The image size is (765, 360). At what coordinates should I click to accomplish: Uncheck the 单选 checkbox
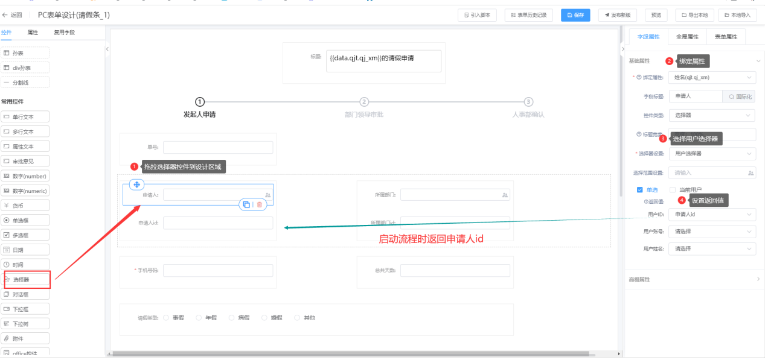pyautogui.click(x=639, y=190)
